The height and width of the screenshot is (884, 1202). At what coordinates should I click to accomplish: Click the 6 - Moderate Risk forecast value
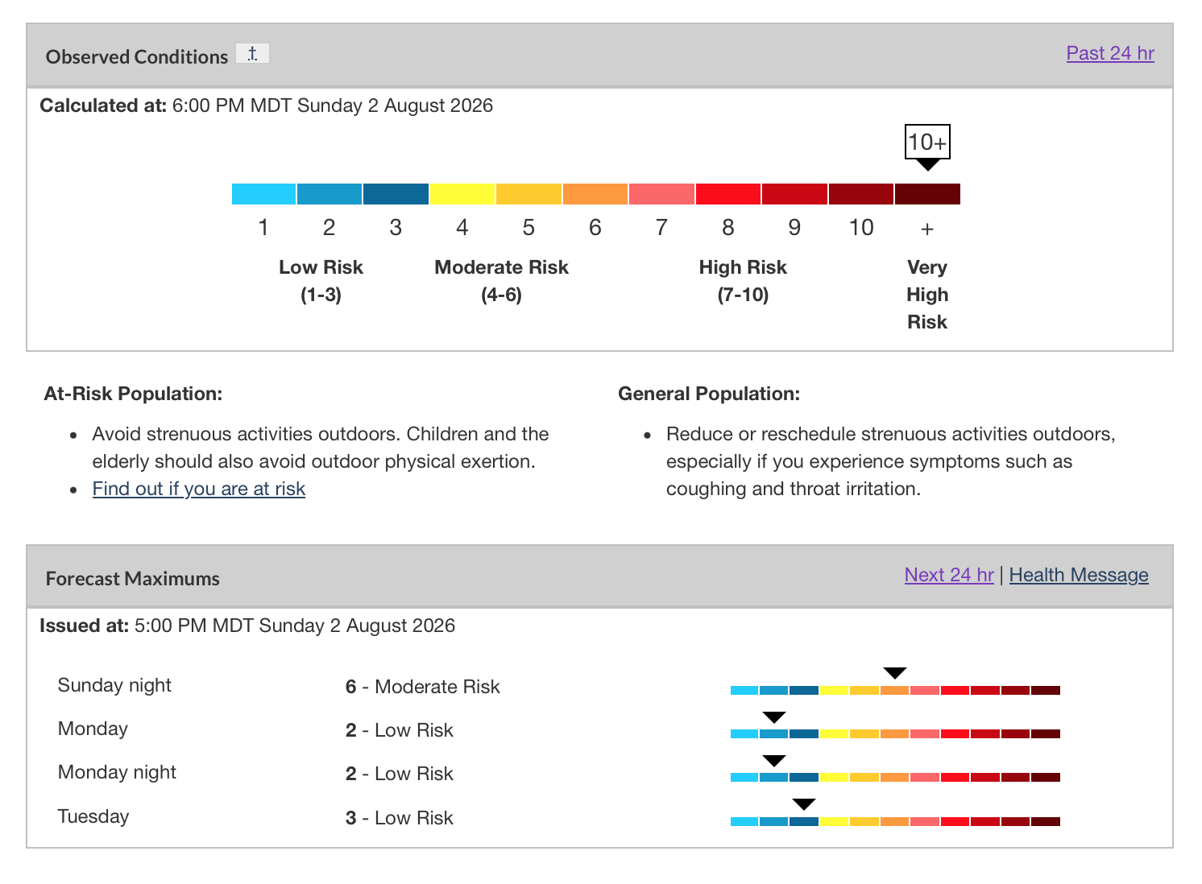tap(423, 687)
